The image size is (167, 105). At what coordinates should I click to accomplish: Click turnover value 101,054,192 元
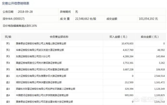coord(148,19)
